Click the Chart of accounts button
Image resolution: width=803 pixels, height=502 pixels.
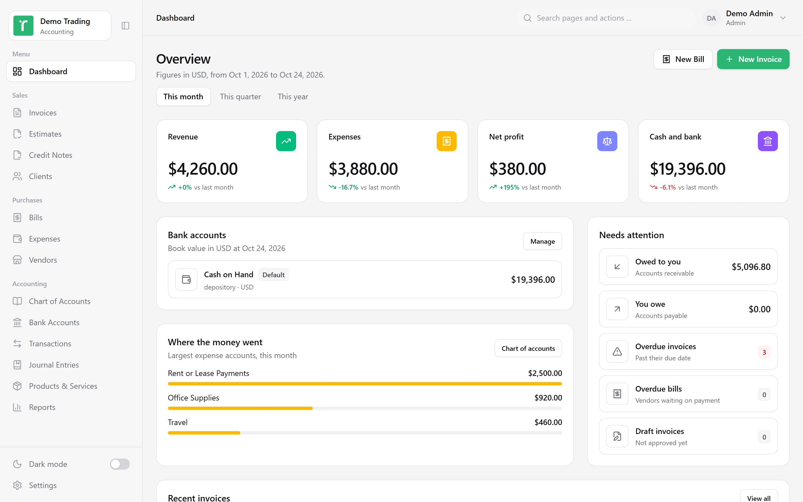click(x=528, y=348)
